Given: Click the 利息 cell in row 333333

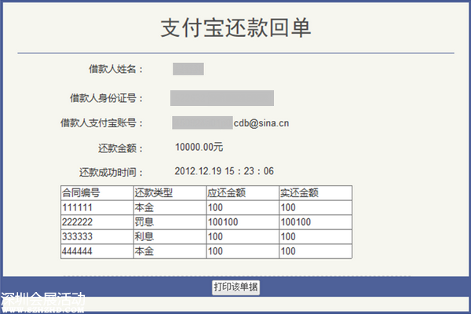Looking at the screenshot, I should [x=170, y=237].
